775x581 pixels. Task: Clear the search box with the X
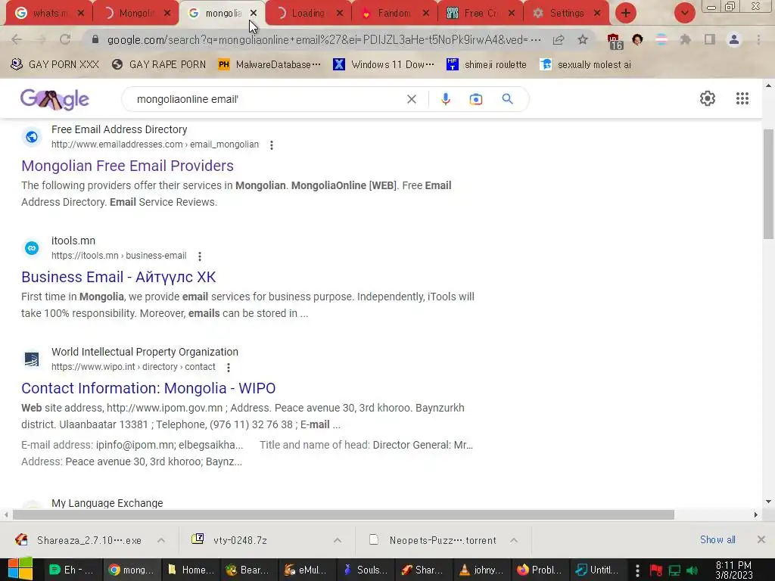[411, 99]
